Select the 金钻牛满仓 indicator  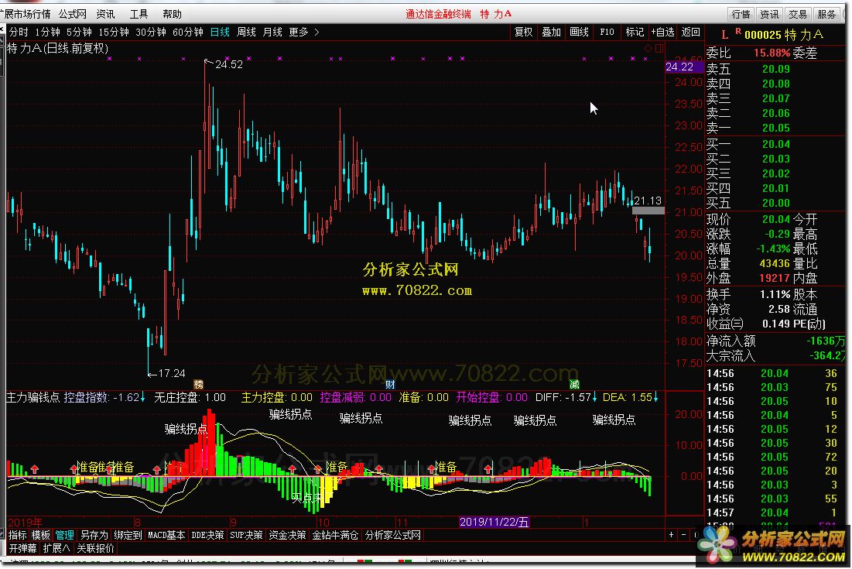pos(335,535)
